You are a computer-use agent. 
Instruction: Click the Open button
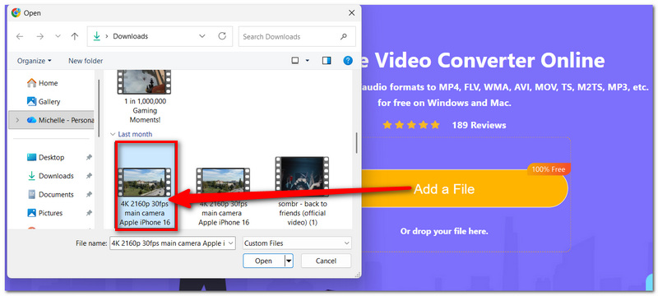click(263, 261)
